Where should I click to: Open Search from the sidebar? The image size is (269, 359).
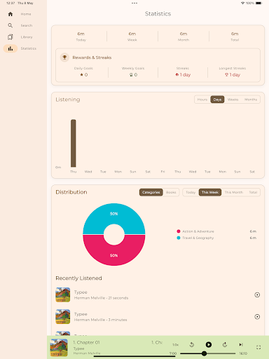click(x=20, y=25)
